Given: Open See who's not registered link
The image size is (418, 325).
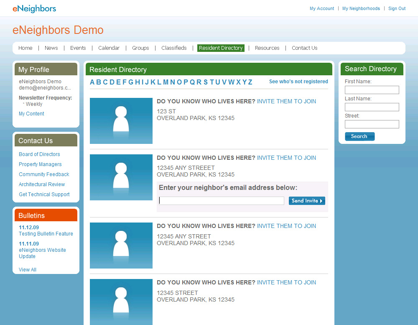Looking at the screenshot, I should (298, 82).
